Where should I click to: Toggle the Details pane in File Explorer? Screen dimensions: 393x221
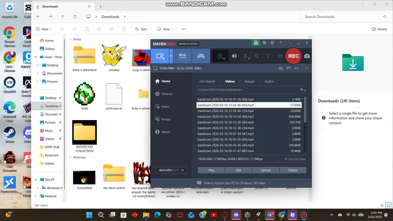click(379, 29)
